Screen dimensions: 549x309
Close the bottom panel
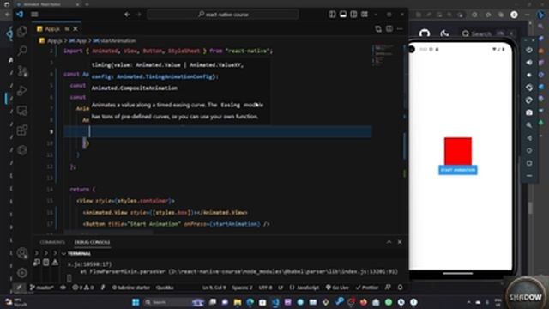click(x=400, y=242)
